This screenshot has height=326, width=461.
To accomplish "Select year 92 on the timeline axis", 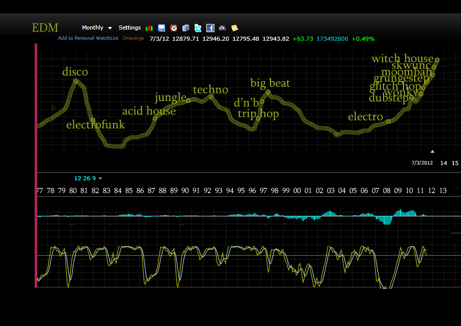I will 207,191.
